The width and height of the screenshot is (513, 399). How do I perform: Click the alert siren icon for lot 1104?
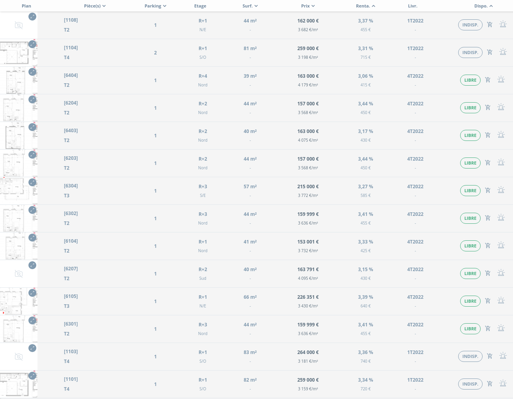click(x=503, y=52)
